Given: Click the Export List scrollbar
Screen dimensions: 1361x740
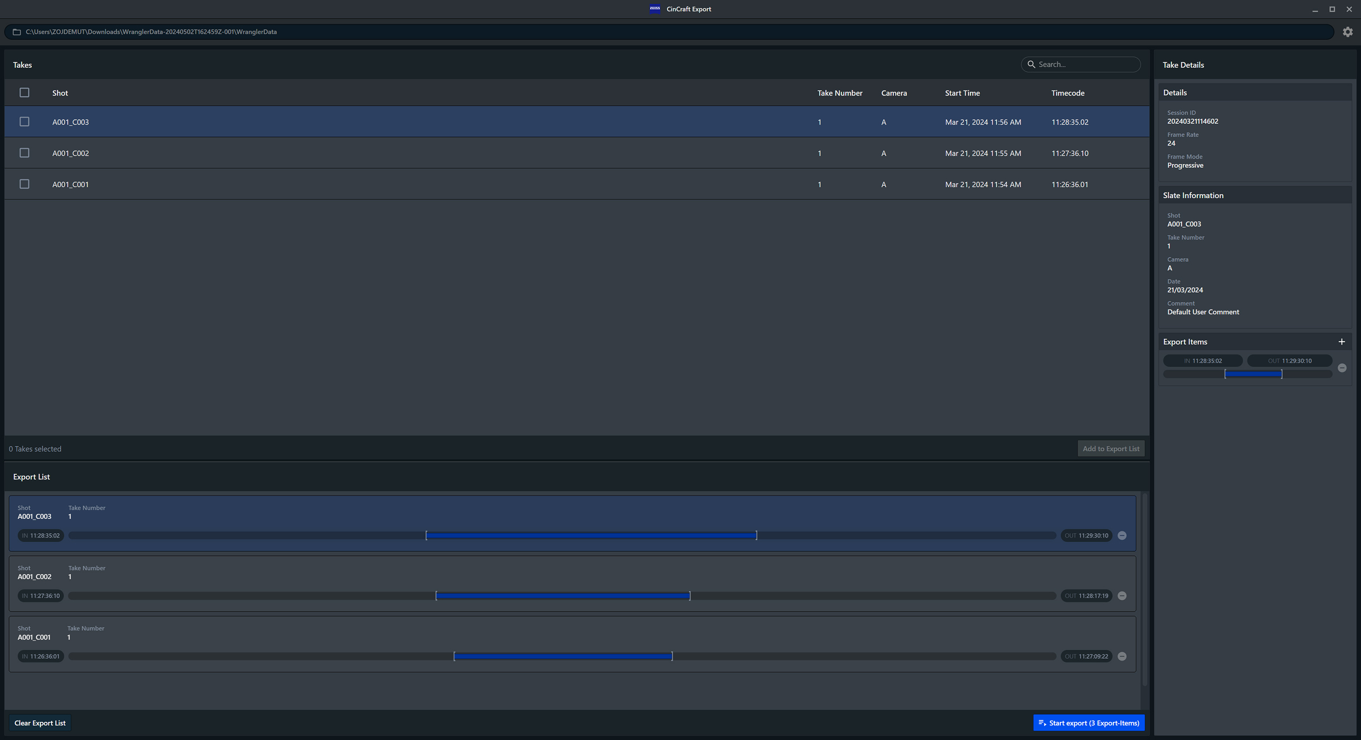Looking at the screenshot, I should [1145, 589].
